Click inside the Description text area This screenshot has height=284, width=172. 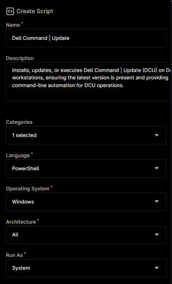[89, 82]
